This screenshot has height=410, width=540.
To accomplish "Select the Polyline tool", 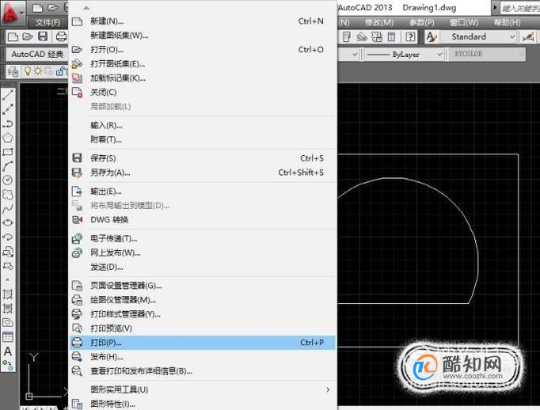I will 8,123.
